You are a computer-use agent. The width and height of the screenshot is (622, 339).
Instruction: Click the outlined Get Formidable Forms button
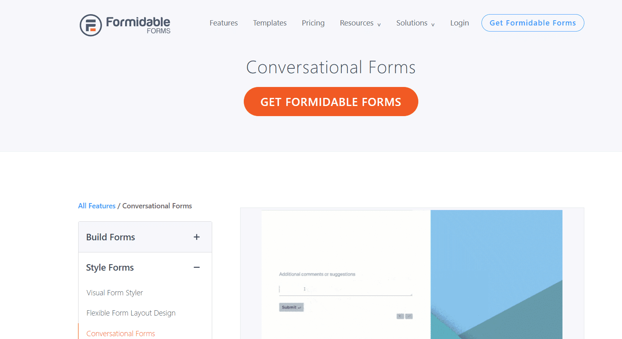(533, 23)
